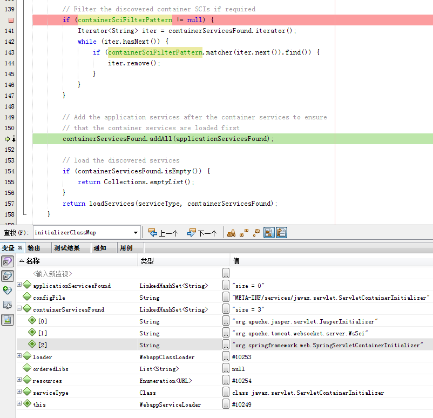
Task: Click line number 157 in the editor gutter
Action: [x=9, y=204]
